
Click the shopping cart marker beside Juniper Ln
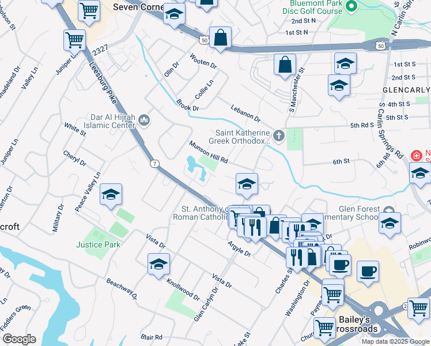click(74, 41)
